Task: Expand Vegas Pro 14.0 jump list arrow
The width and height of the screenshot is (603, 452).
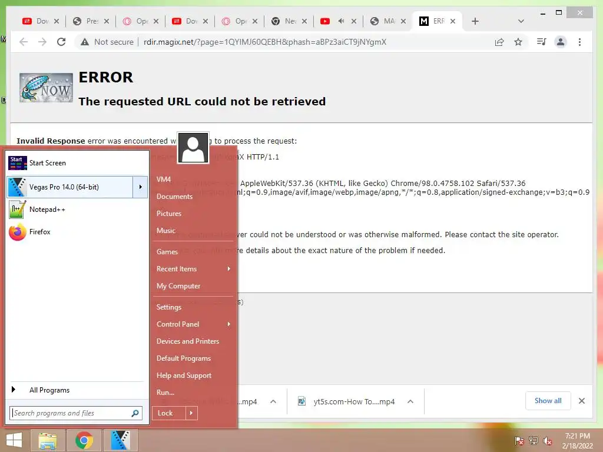Action: point(140,187)
